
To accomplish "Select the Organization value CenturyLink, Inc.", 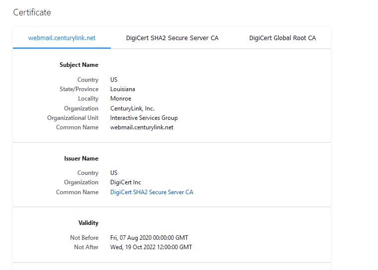I will [x=132, y=108].
